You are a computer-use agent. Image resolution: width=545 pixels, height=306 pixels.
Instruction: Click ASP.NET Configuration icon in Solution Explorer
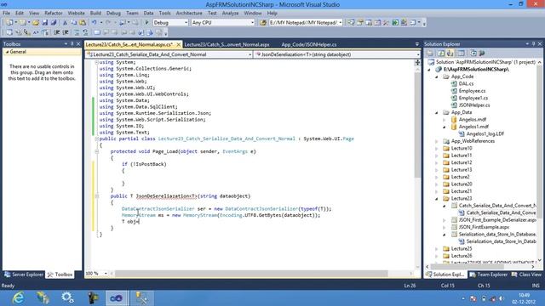pos(482,53)
